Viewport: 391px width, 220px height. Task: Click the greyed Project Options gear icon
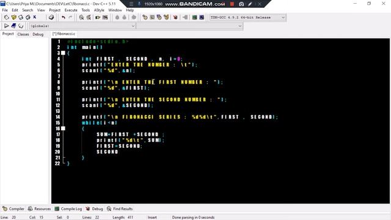[134, 17]
